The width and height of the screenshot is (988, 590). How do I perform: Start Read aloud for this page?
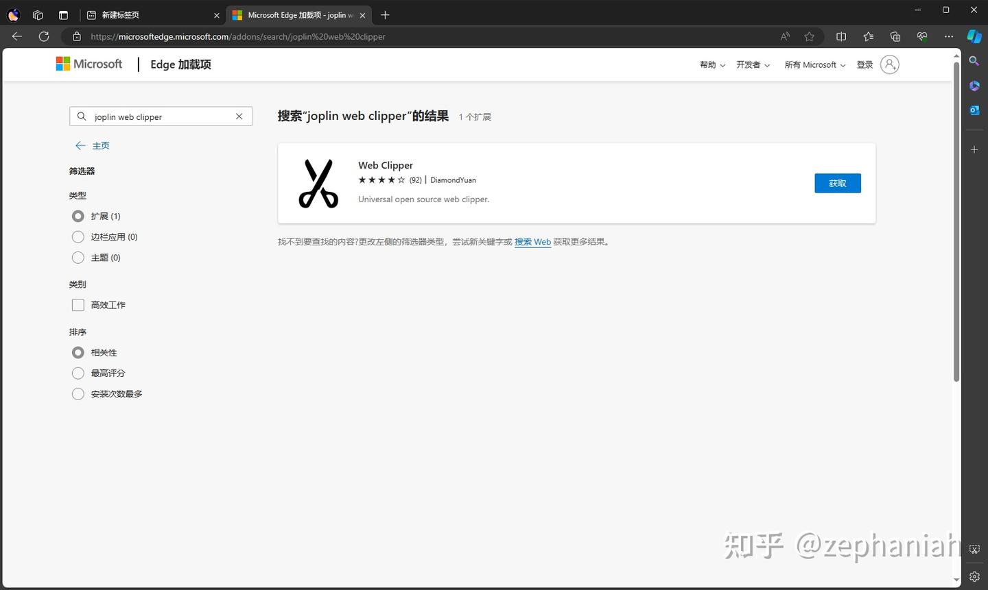tap(784, 36)
